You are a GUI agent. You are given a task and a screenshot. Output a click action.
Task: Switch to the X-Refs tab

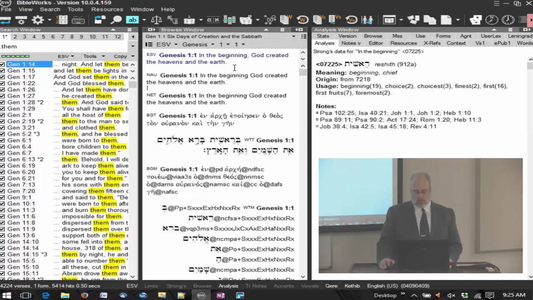point(432,43)
